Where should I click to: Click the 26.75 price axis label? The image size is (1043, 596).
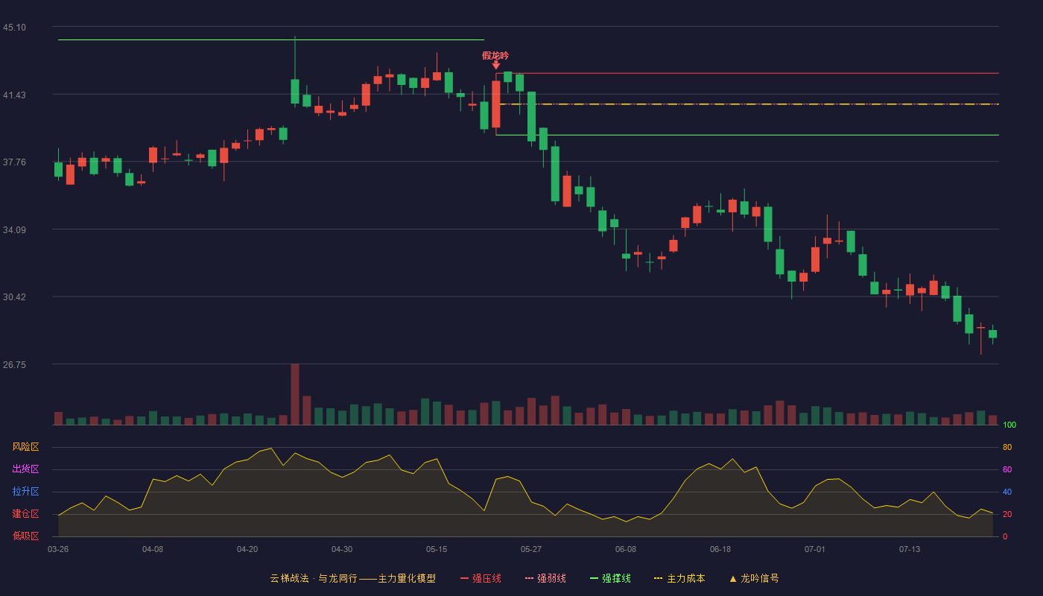(14, 365)
